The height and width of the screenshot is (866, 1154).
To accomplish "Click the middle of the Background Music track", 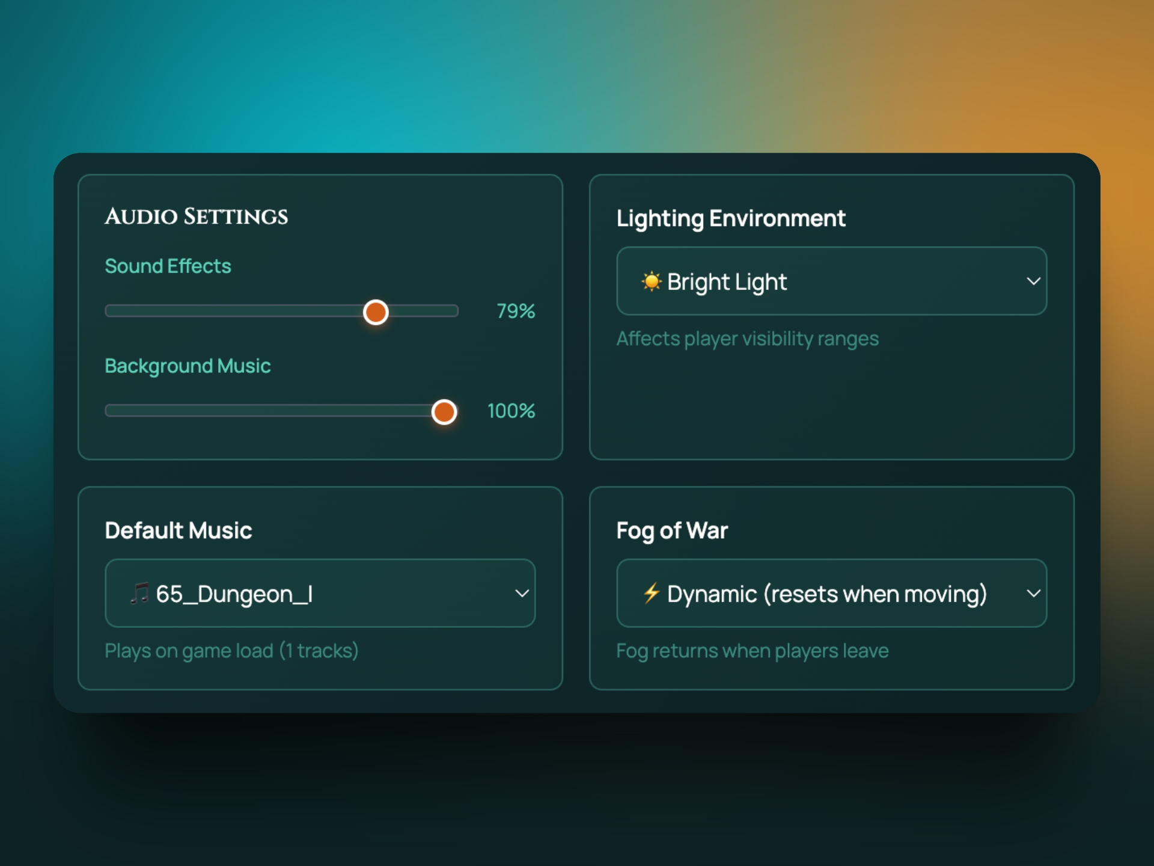I will pyautogui.click(x=281, y=411).
